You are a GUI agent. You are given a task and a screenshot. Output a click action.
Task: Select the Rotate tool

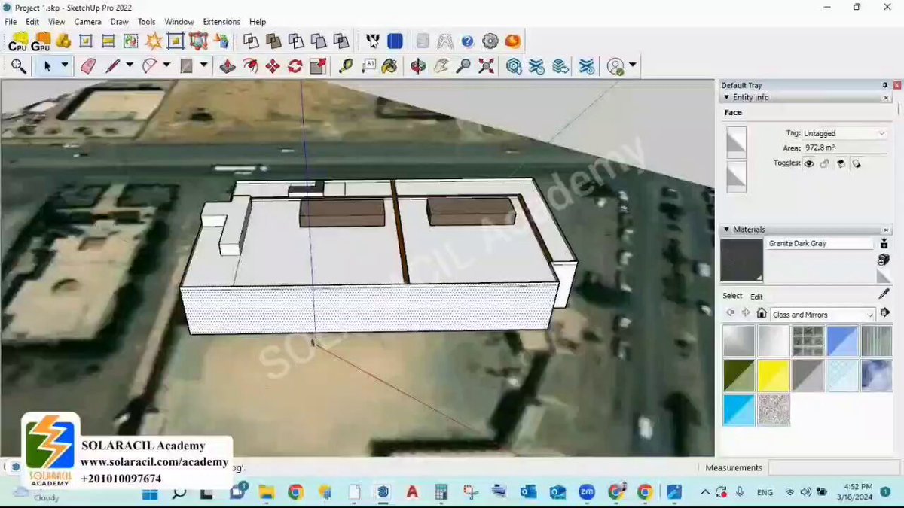(295, 66)
